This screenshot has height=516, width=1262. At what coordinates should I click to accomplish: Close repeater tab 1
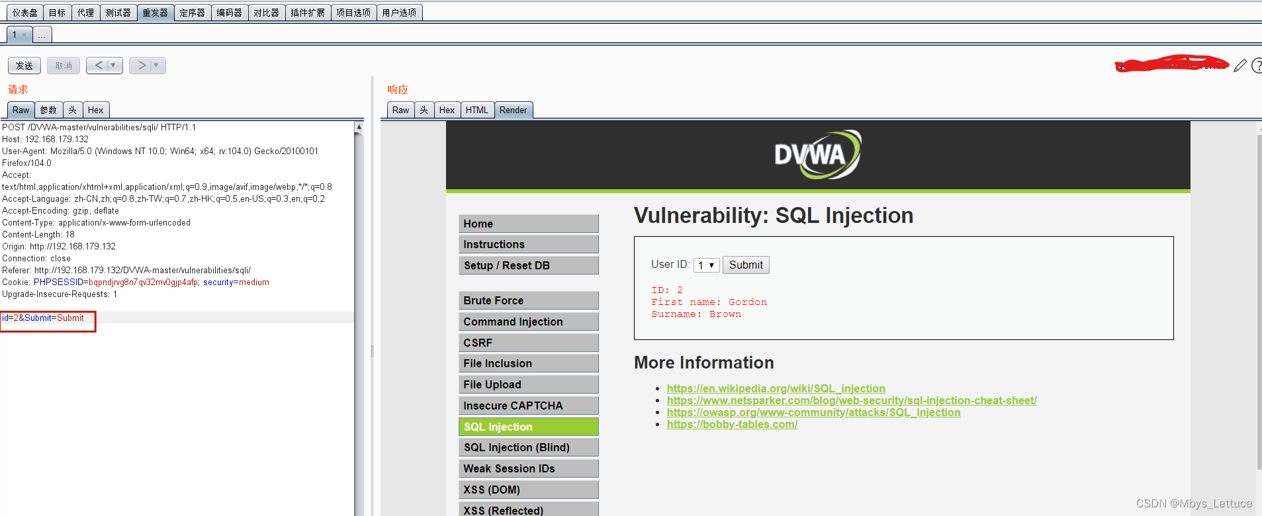point(24,34)
